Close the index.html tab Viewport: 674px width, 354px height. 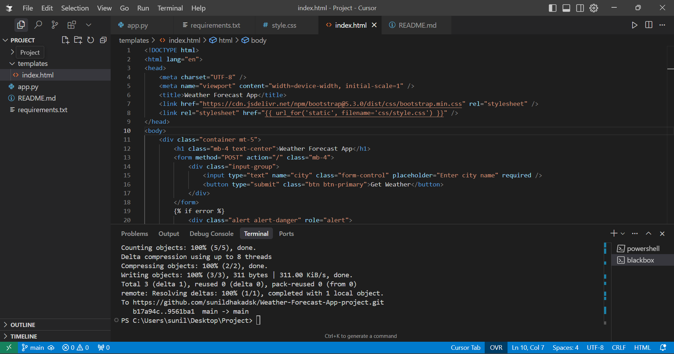point(374,25)
